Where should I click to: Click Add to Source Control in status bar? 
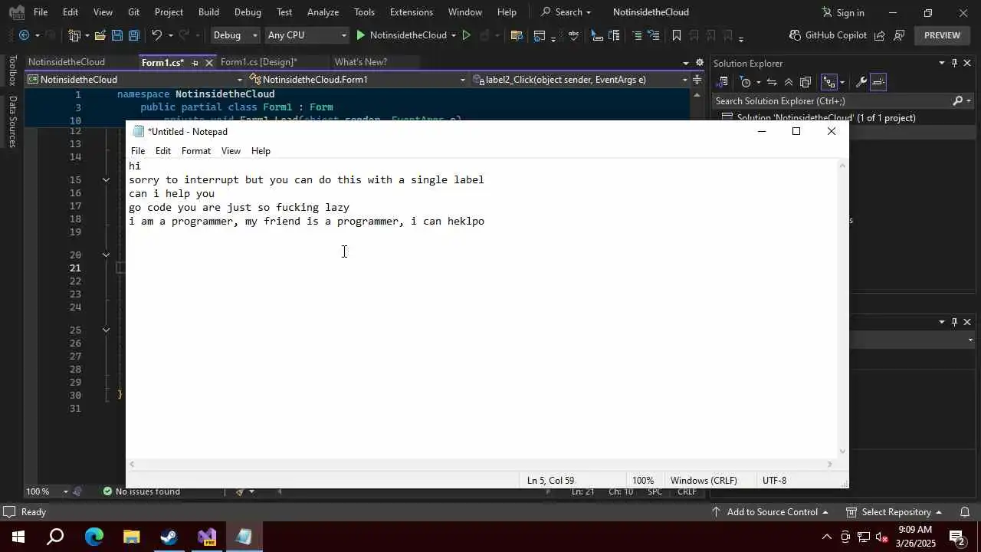click(770, 512)
